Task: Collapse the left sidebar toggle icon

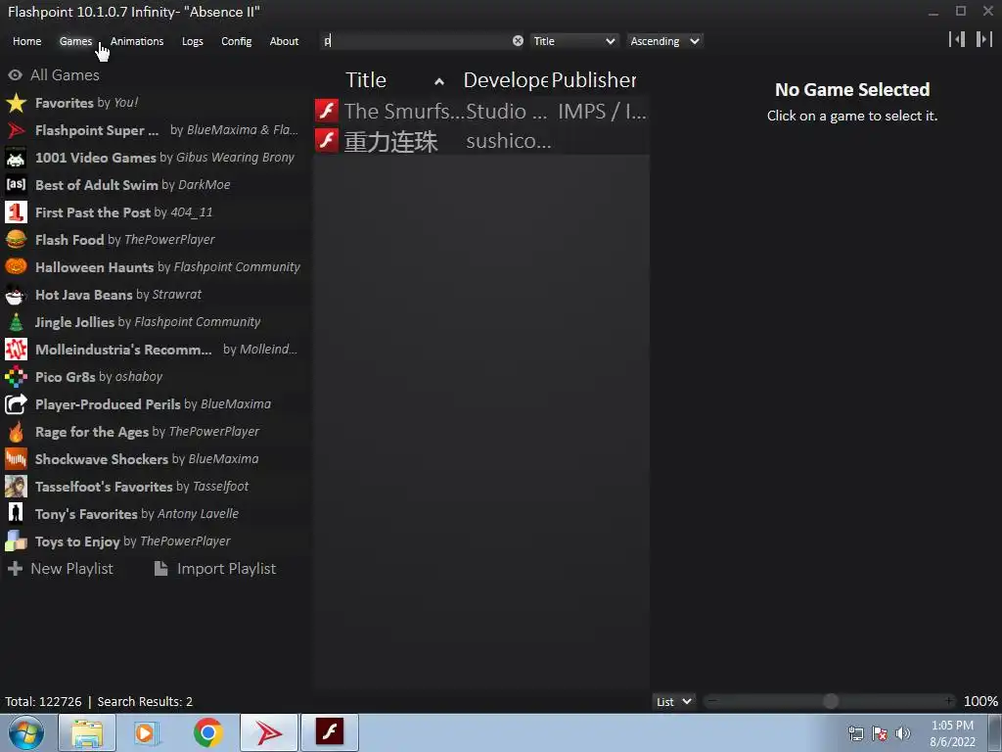Action: coord(957,39)
